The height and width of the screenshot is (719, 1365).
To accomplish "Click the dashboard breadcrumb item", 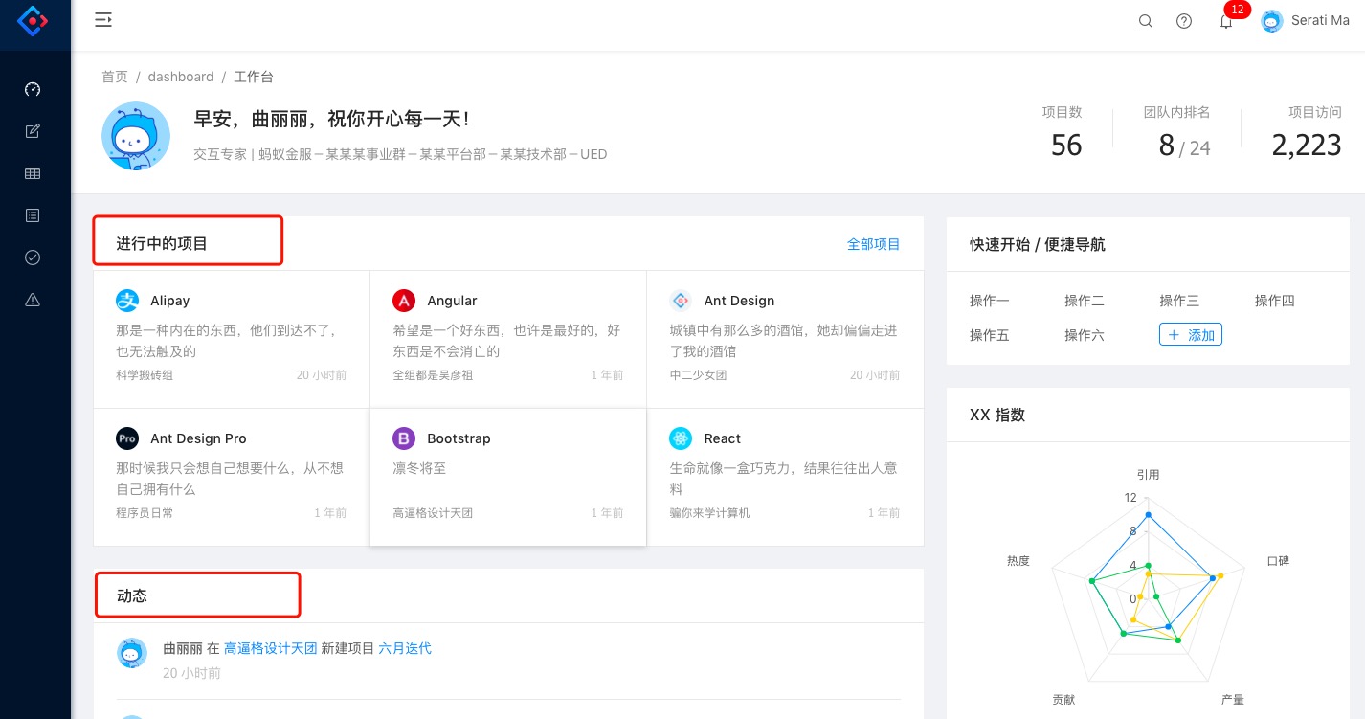I will (181, 77).
